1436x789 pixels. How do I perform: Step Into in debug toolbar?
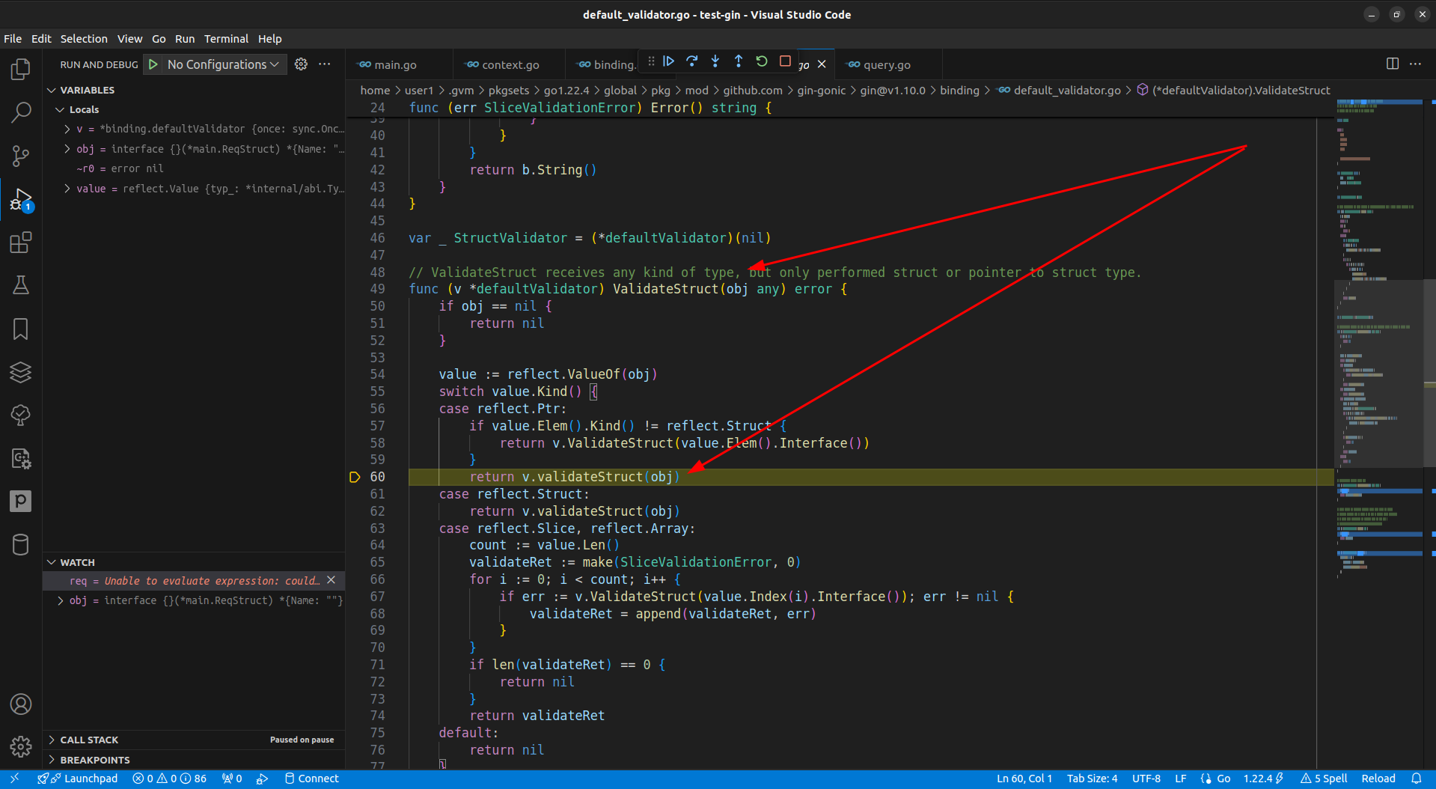tap(715, 61)
